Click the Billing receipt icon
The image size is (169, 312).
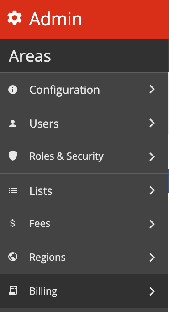(13, 290)
